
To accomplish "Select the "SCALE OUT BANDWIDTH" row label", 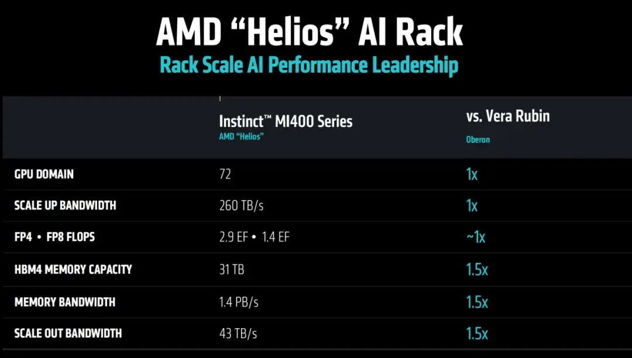I will point(68,333).
